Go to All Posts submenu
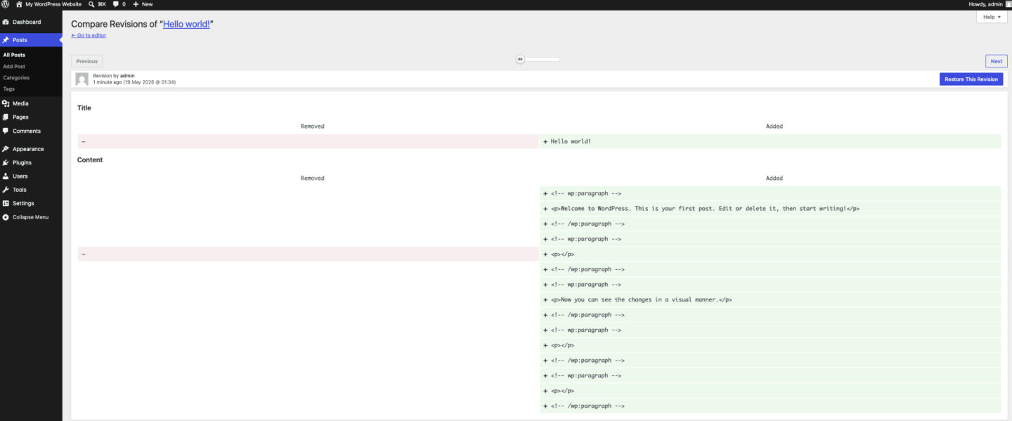 14,55
